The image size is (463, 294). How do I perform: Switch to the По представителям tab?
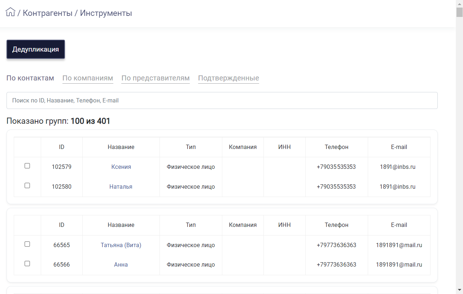[156, 78]
